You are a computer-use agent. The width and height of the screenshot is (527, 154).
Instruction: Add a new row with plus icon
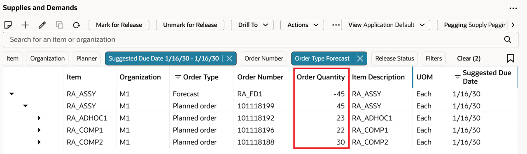pos(25,25)
